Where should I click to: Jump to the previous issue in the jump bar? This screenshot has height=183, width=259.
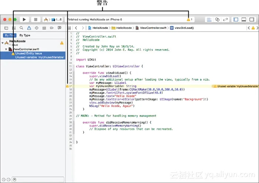coord(249,28)
